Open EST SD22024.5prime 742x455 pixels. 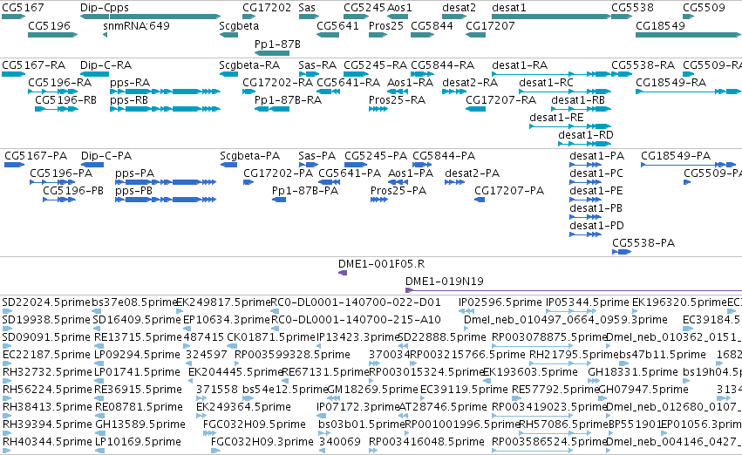(x=46, y=302)
